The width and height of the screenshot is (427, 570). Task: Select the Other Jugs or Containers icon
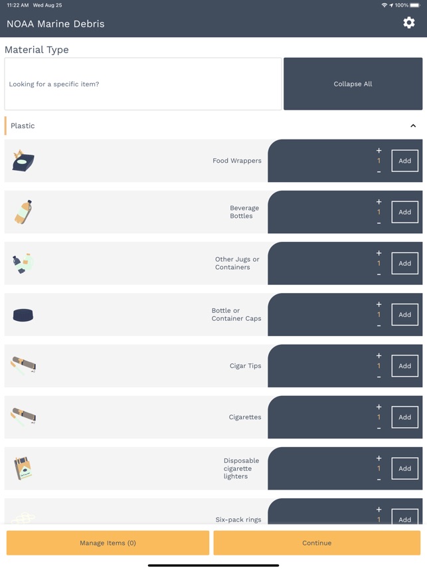point(23,263)
